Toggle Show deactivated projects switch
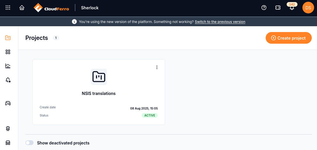Viewport: 317px width, 150px height. pyautogui.click(x=29, y=143)
